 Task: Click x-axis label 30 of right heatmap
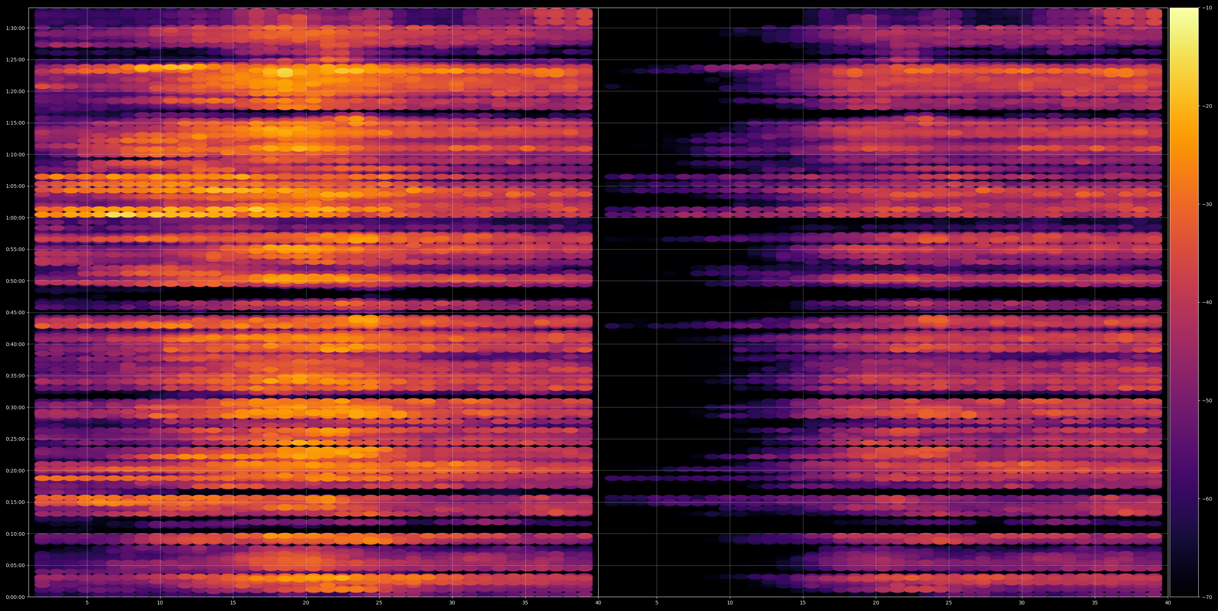point(1022,603)
